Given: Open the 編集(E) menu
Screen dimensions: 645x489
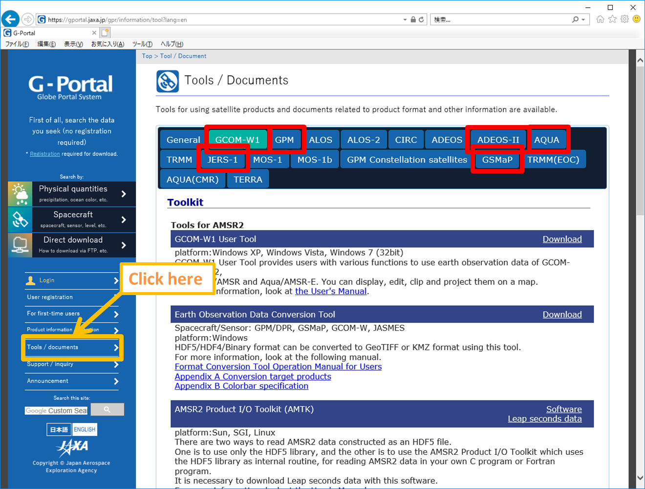Looking at the screenshot, I should tap(46, 44).
